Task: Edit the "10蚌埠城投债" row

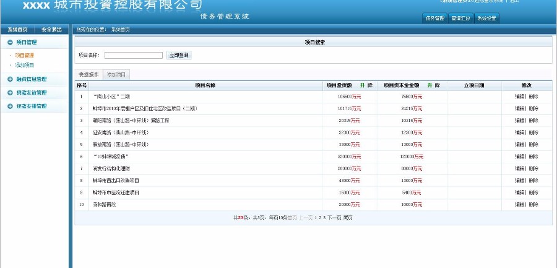Action: (519, 157)
